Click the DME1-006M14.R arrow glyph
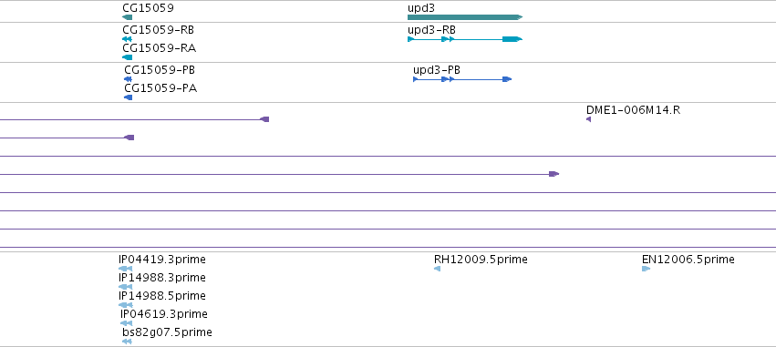 coord(588,119)
